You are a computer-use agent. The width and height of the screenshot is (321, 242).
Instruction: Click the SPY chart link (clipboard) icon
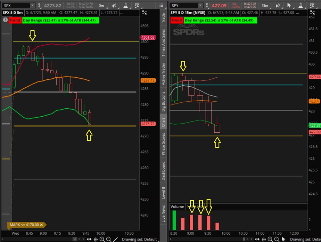click(207, 6)
